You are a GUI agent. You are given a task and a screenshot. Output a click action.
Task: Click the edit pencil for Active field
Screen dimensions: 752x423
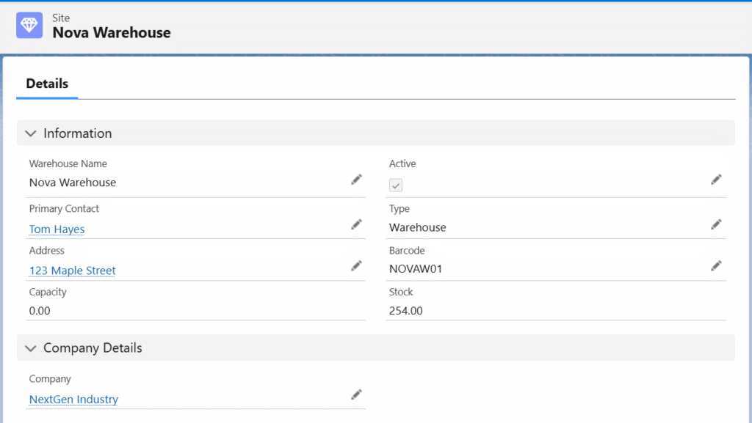pos(716,180)
